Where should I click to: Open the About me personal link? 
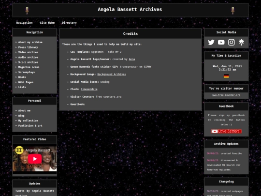tap(24, 110)
